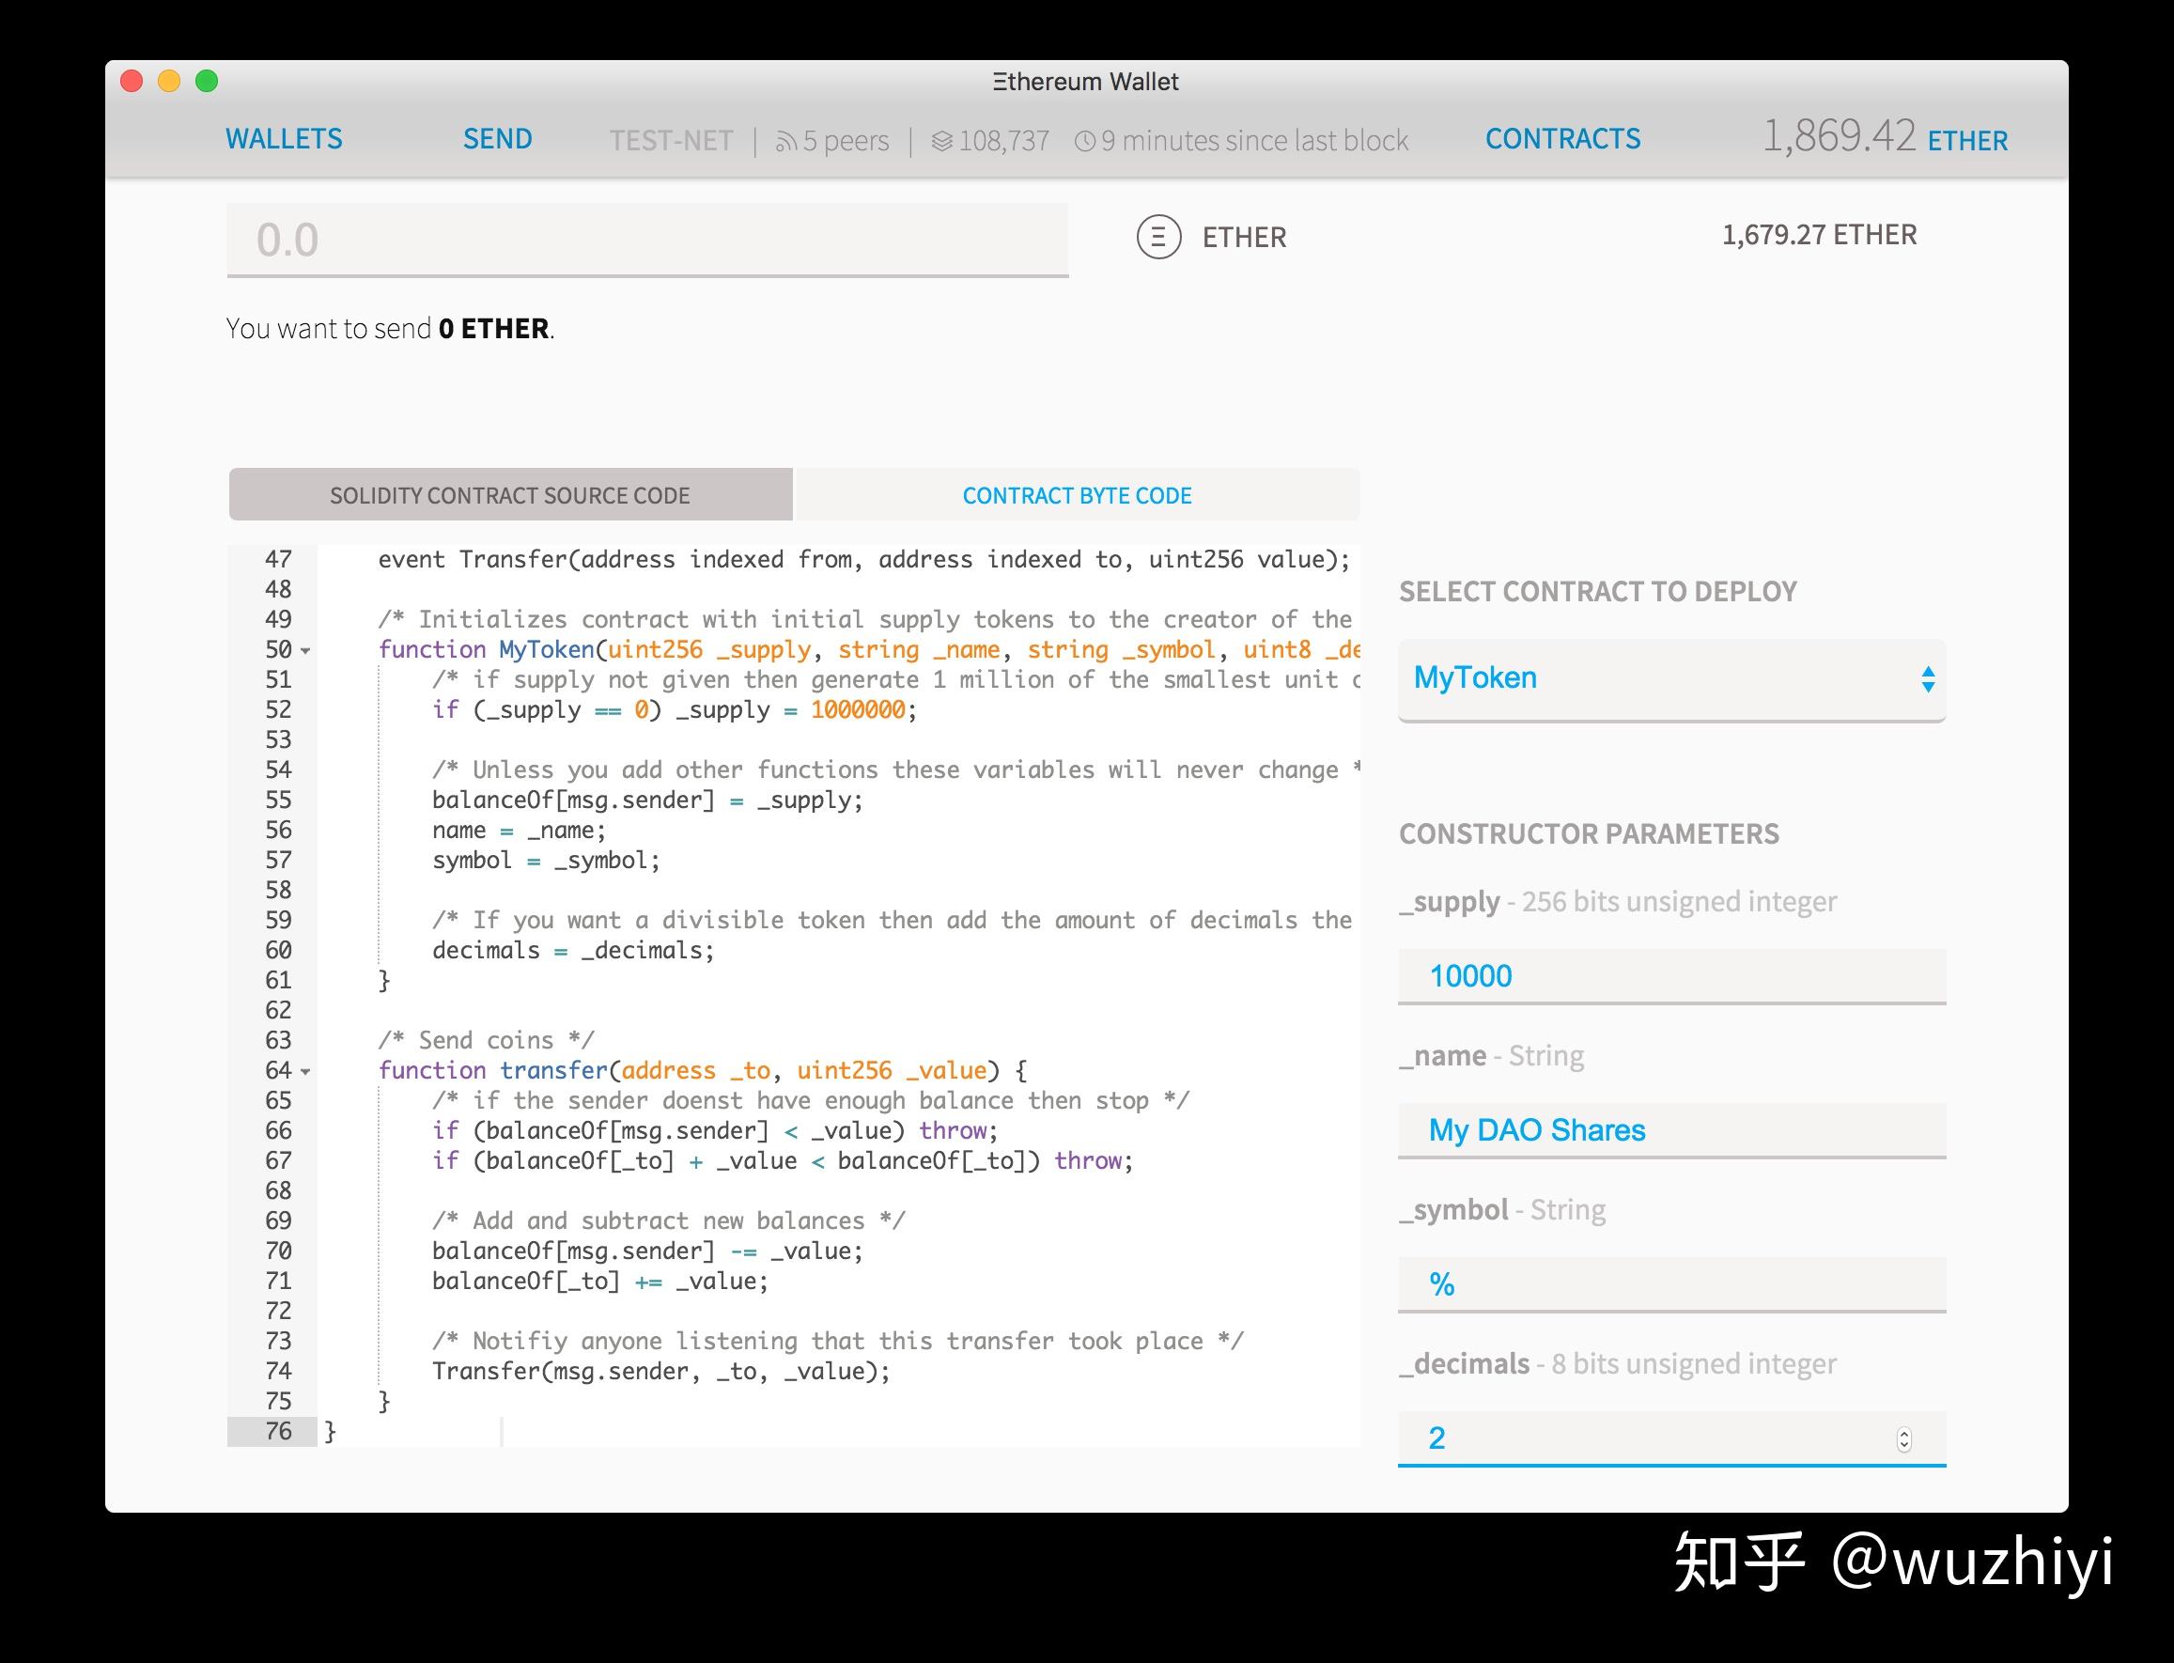2174x1663 pixels.
Task: Click code line 'balanceOf[msg.sender] = _supply;'
Action: click(x=647, y=800)
